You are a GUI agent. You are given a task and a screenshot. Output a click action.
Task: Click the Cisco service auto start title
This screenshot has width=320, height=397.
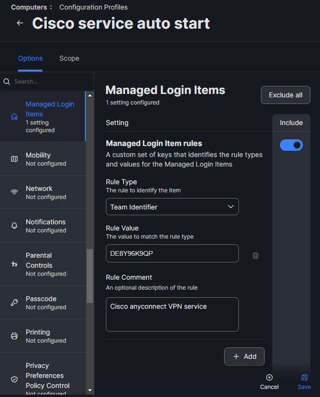121,23
